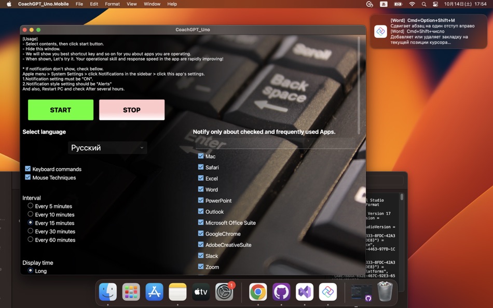Open the View menu
The height and width of the screenshot is (308, 493).
point(131,4)
